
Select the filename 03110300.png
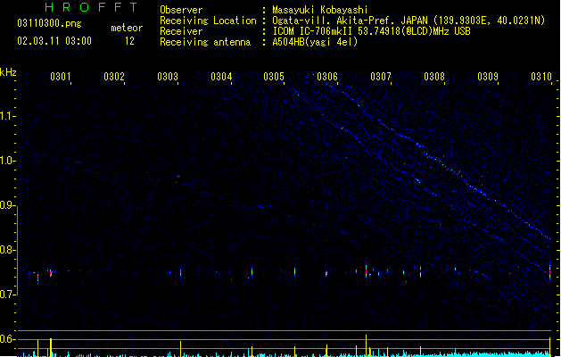[x=49, y=23]
